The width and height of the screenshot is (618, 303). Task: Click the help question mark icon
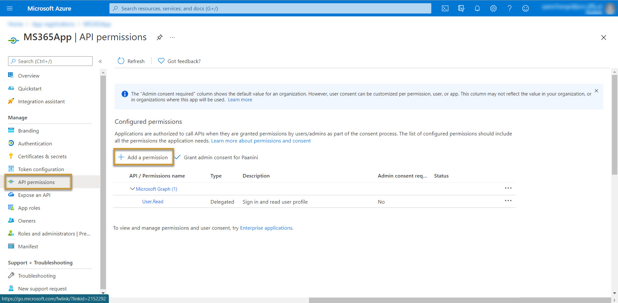[x=509, y=8]
